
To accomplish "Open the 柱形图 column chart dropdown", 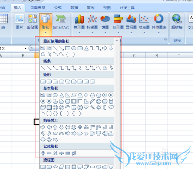I will 79,24.
